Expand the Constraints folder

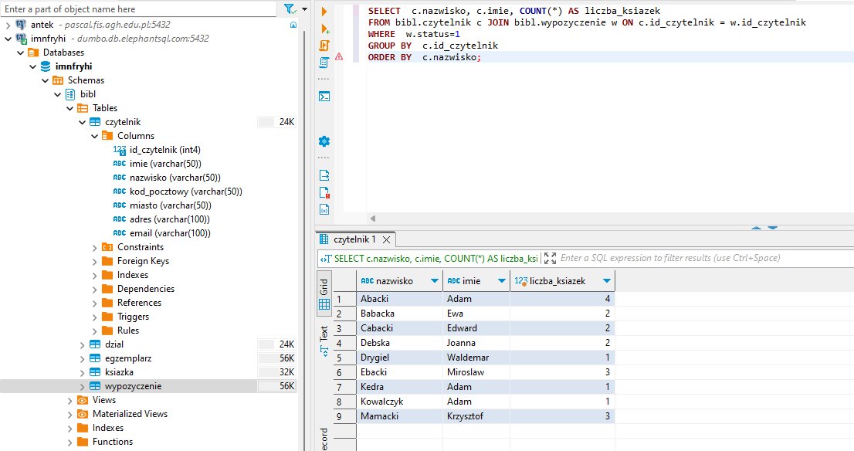[95, 247]
